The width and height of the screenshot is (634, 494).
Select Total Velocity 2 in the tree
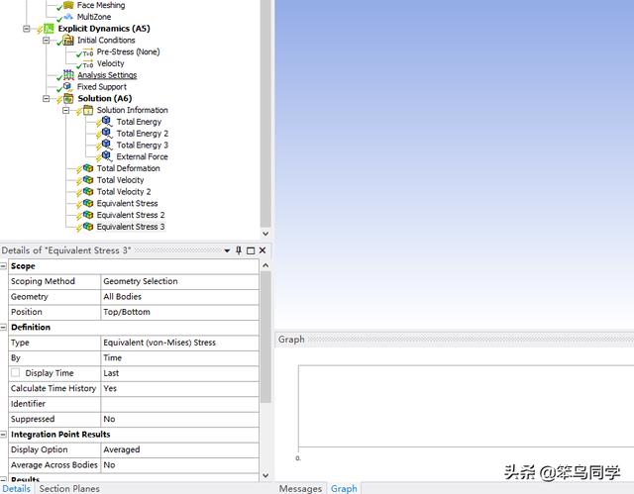point(123,192)
